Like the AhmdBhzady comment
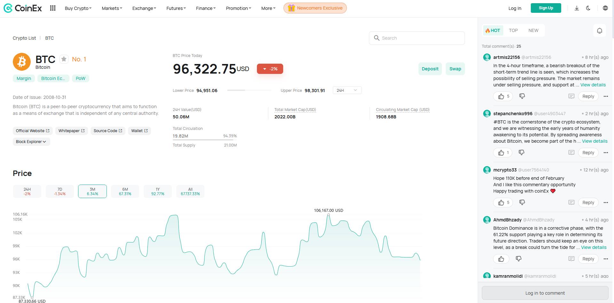This screenshot has height=303, width=614. (501, 259)
